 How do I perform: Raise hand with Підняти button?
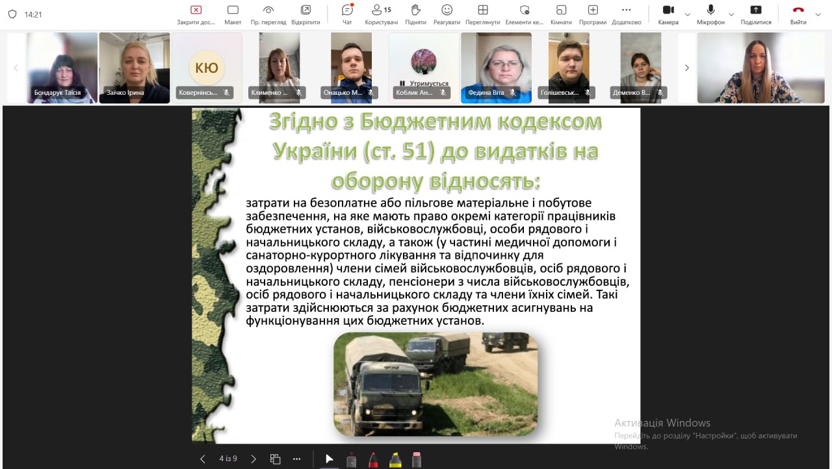point(415,14)
